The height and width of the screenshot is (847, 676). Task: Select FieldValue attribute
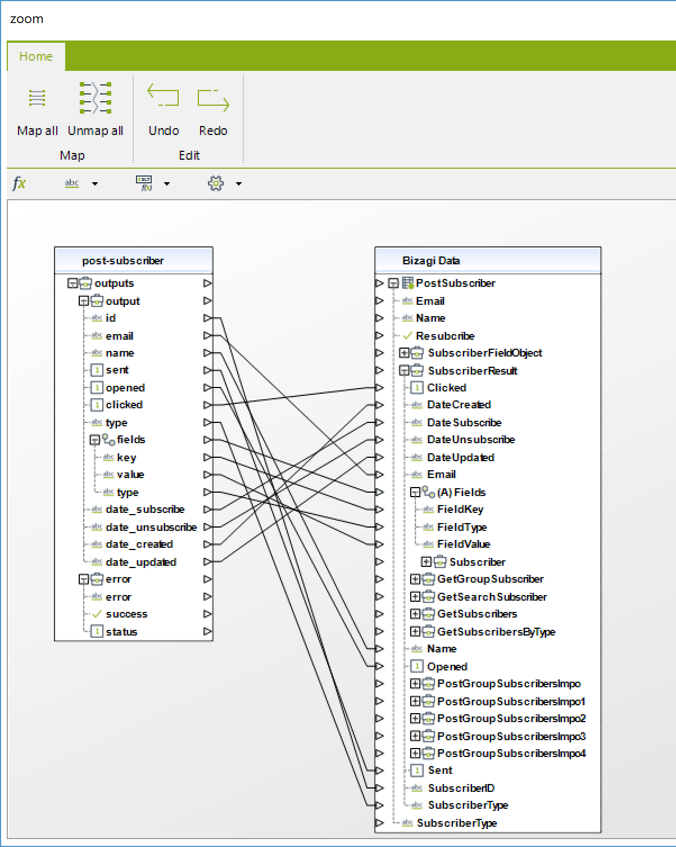coord(464,544)
